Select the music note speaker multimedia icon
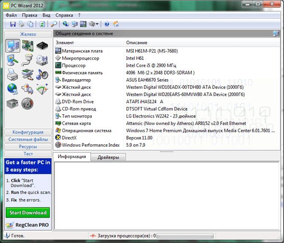Screen dimensions: 284x243 (x=42, y=74)
